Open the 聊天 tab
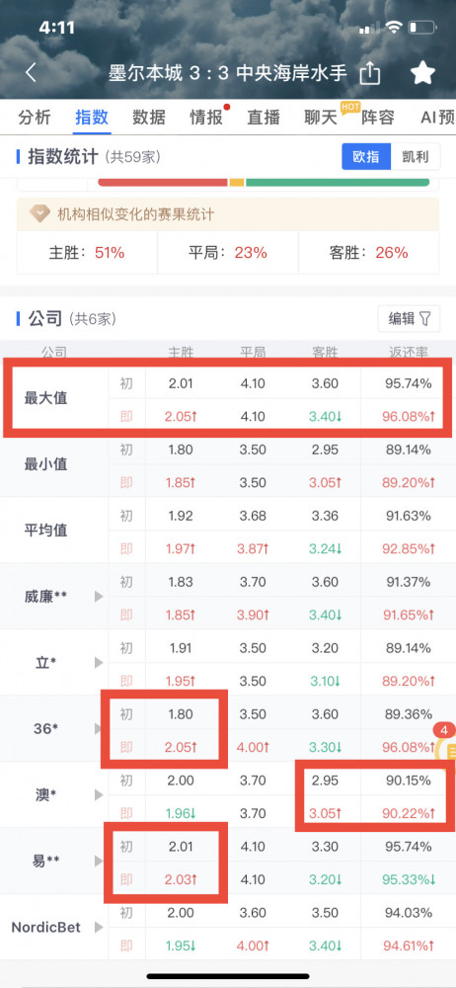456x988 pixels. pyautogui.click(x=321, y=118)
